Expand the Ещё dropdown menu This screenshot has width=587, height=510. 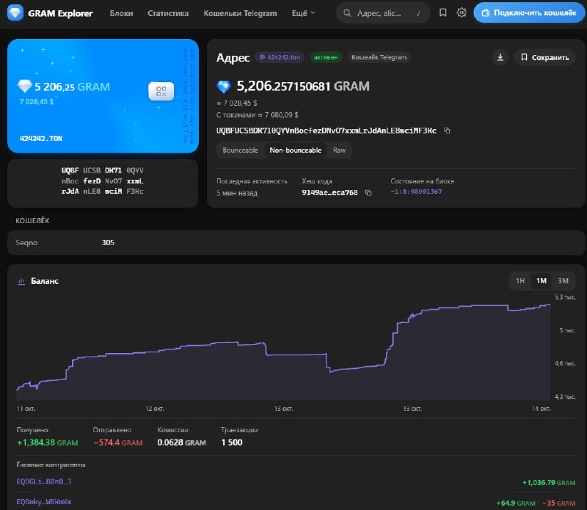coord(303,13)
